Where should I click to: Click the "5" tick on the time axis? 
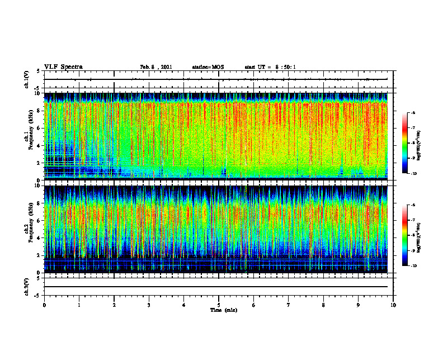[219, 305]
